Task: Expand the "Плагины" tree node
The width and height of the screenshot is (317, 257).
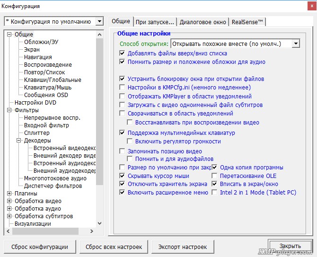Action: (9, 194)
